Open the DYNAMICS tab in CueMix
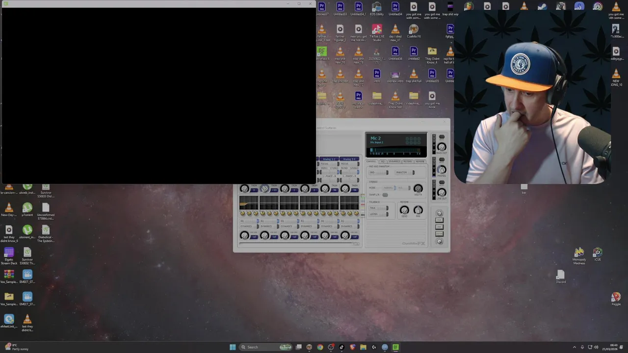Screen dimensions: 628x353 point(394,161)
